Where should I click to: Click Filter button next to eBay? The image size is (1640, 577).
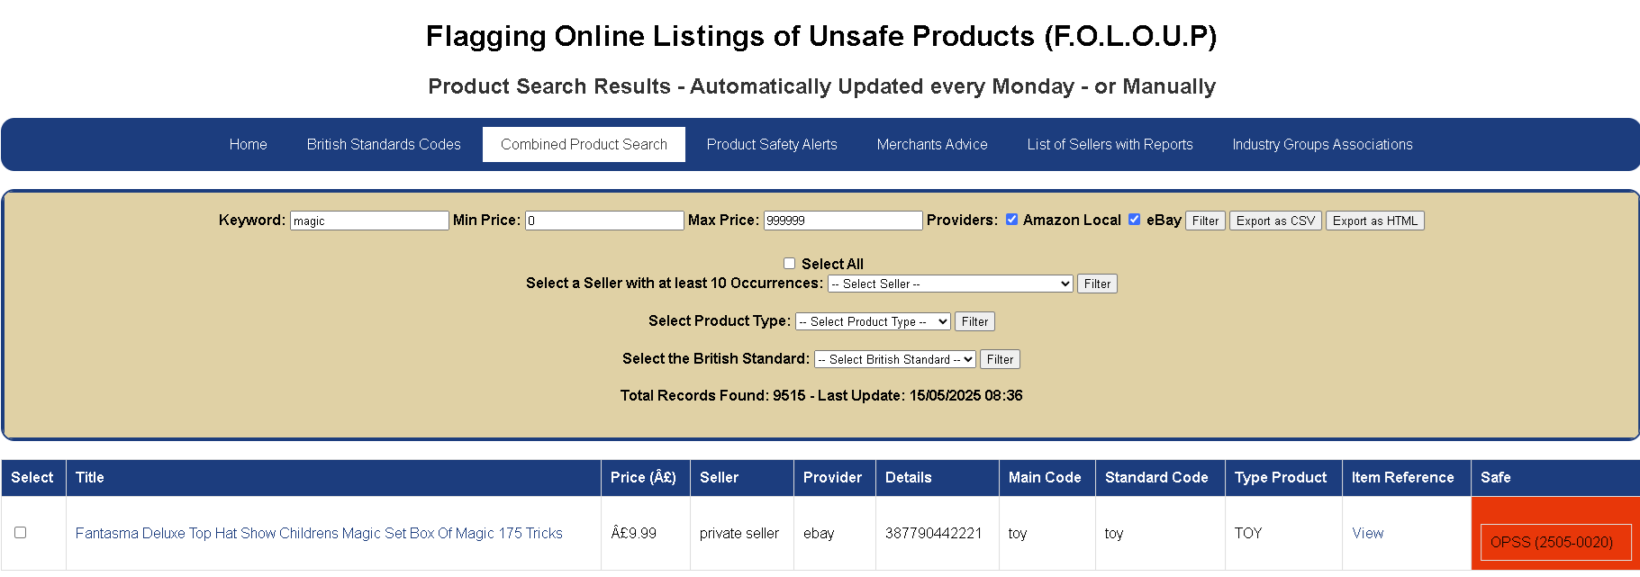1205,221
